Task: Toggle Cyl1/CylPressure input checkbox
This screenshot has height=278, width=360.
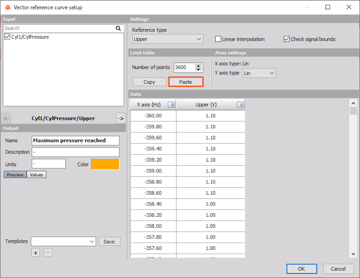Action: coord(7,37)
